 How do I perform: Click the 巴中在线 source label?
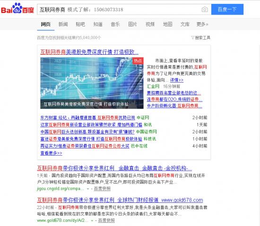coord(139,146)
